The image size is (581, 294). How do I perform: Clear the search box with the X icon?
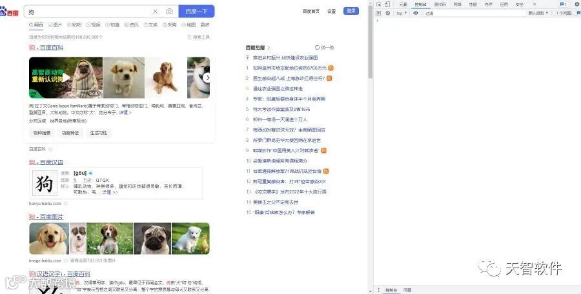[155, 12]
